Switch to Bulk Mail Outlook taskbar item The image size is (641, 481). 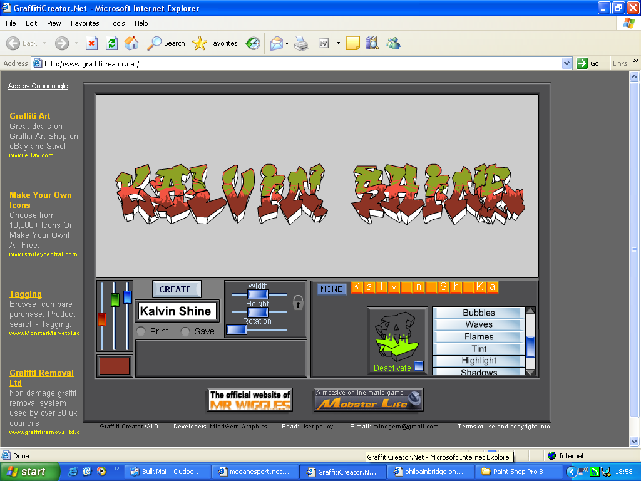click(x=168, y=472)
